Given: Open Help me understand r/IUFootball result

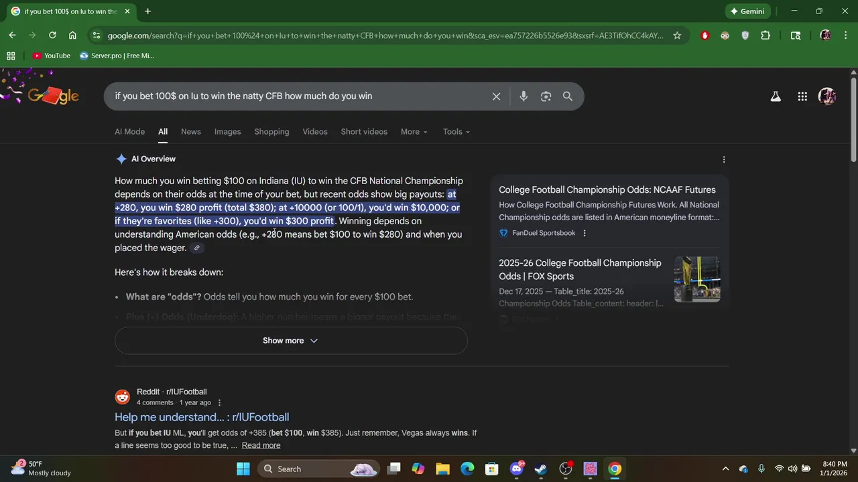Looking at the screenshot, I should click(x=202, y=417).
